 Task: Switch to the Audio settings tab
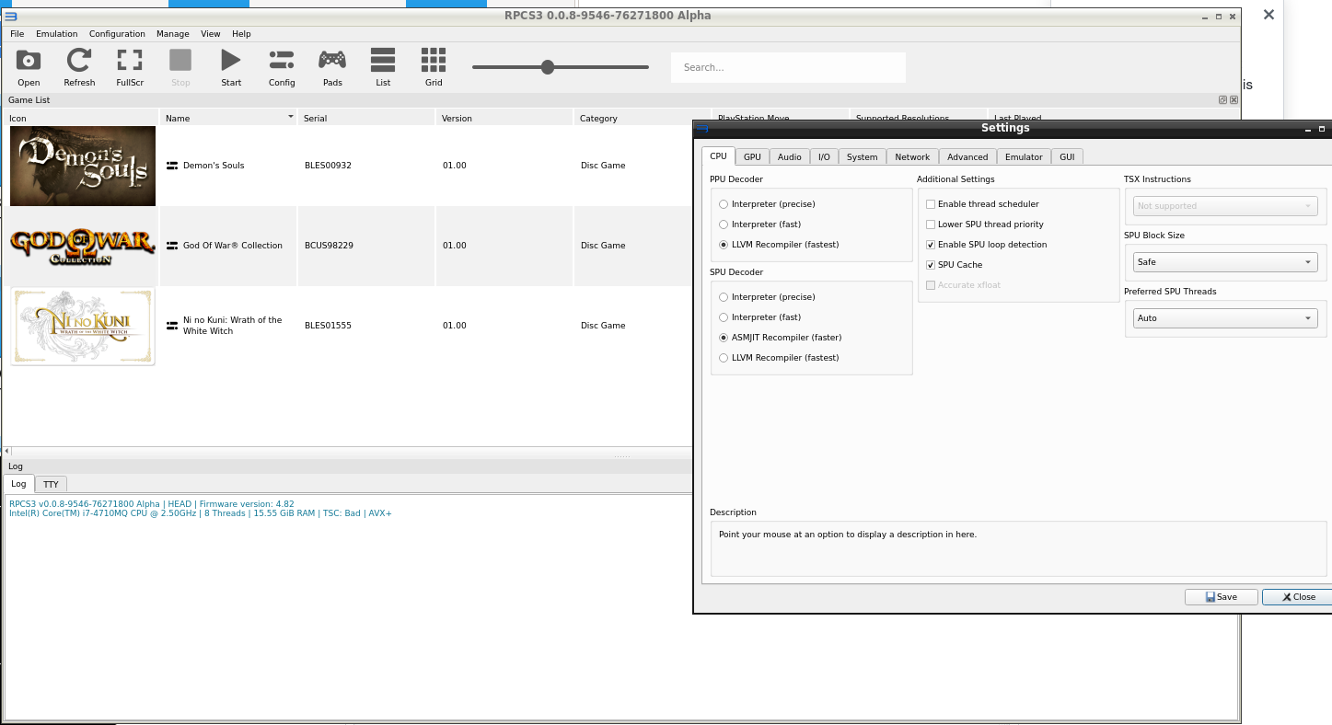(790, 157)
